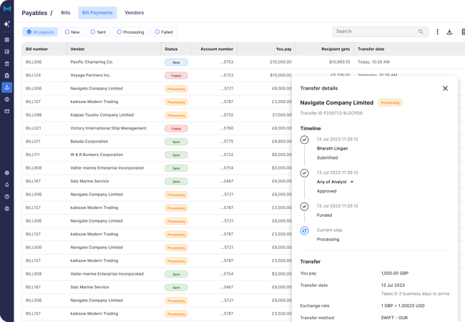465x322 pixels.
Task: Open the ledger icon below dashboard icon
Action: pos(7,52)
